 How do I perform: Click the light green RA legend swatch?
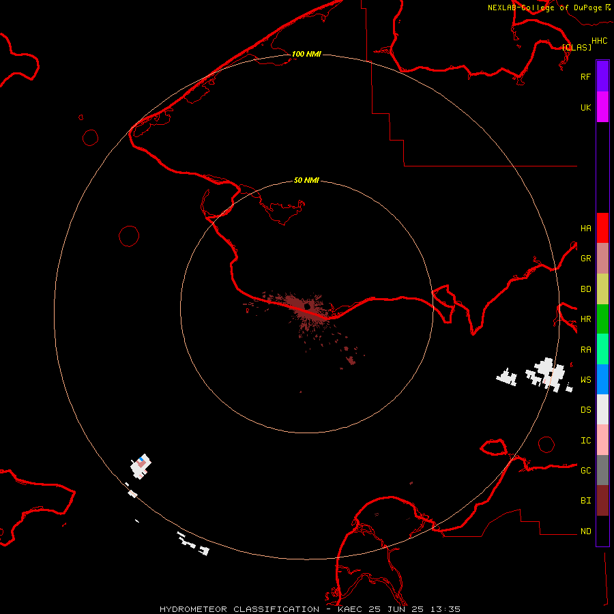[602, 349]
